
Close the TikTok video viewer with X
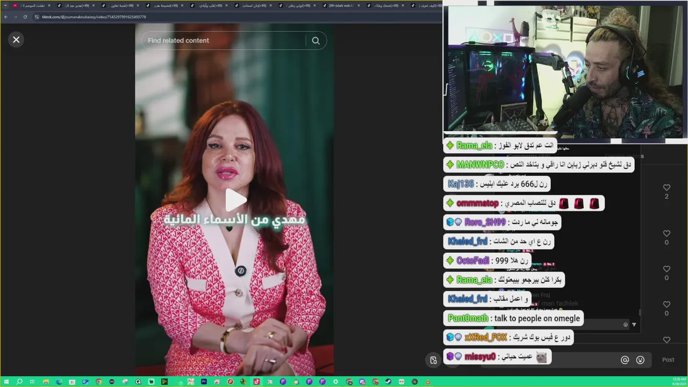click(16, 39)
